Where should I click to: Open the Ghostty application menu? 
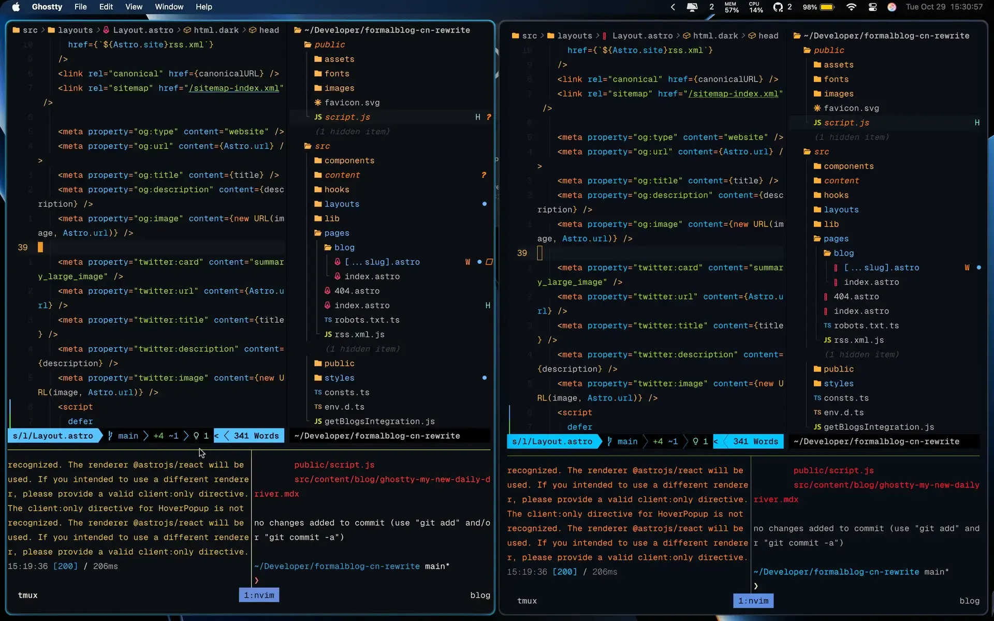pyautogui.click(x=47, y=7)
